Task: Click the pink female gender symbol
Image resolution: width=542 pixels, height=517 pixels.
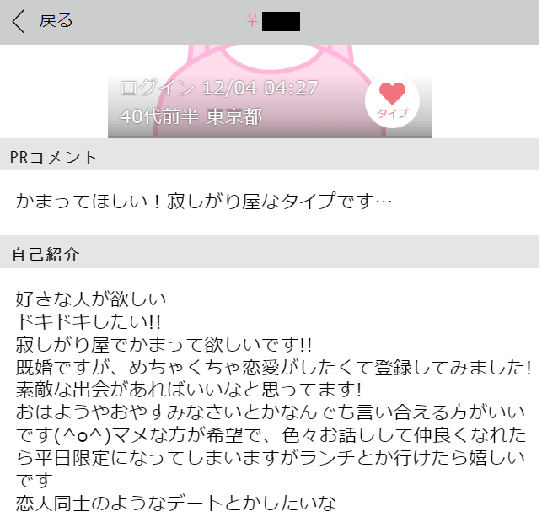Action: click(252, 19)
